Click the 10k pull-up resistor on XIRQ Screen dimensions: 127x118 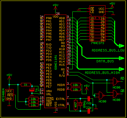tap(33, 99)
